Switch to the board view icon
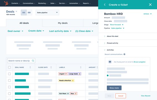Image resolution: width=157 pixels, height=100 pixels. coord(29,12)
